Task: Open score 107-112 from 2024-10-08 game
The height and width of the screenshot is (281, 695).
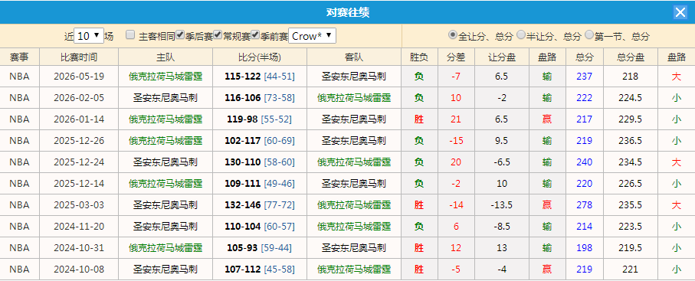Action: coord(242,270)
